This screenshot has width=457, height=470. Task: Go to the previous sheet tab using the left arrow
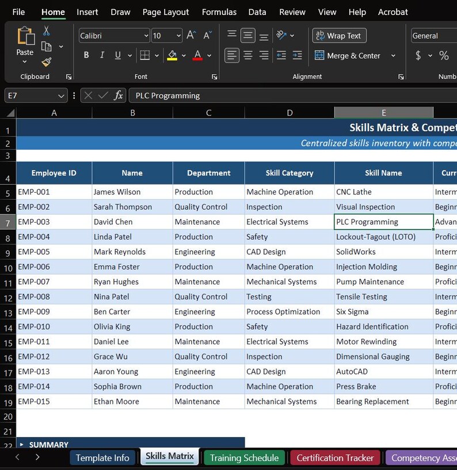17,457
